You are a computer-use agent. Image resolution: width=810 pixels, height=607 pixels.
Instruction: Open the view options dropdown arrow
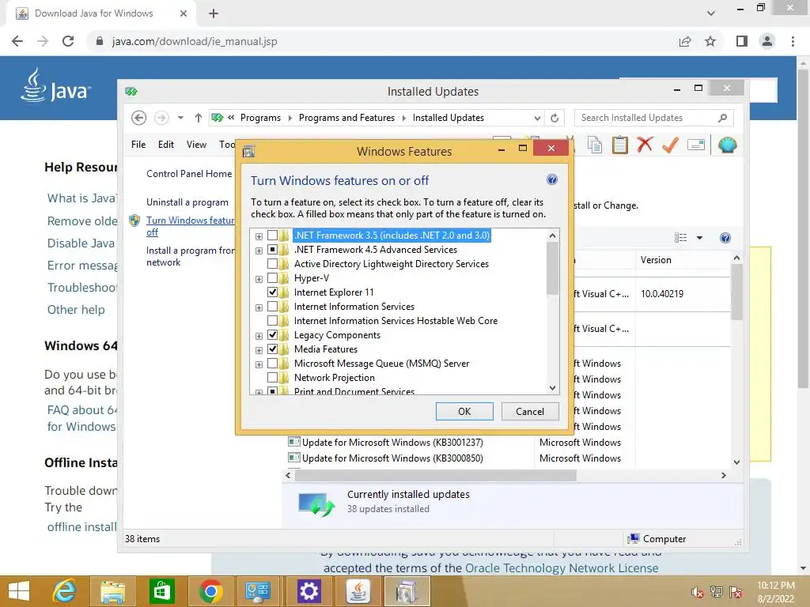click(x=699, y=238)
